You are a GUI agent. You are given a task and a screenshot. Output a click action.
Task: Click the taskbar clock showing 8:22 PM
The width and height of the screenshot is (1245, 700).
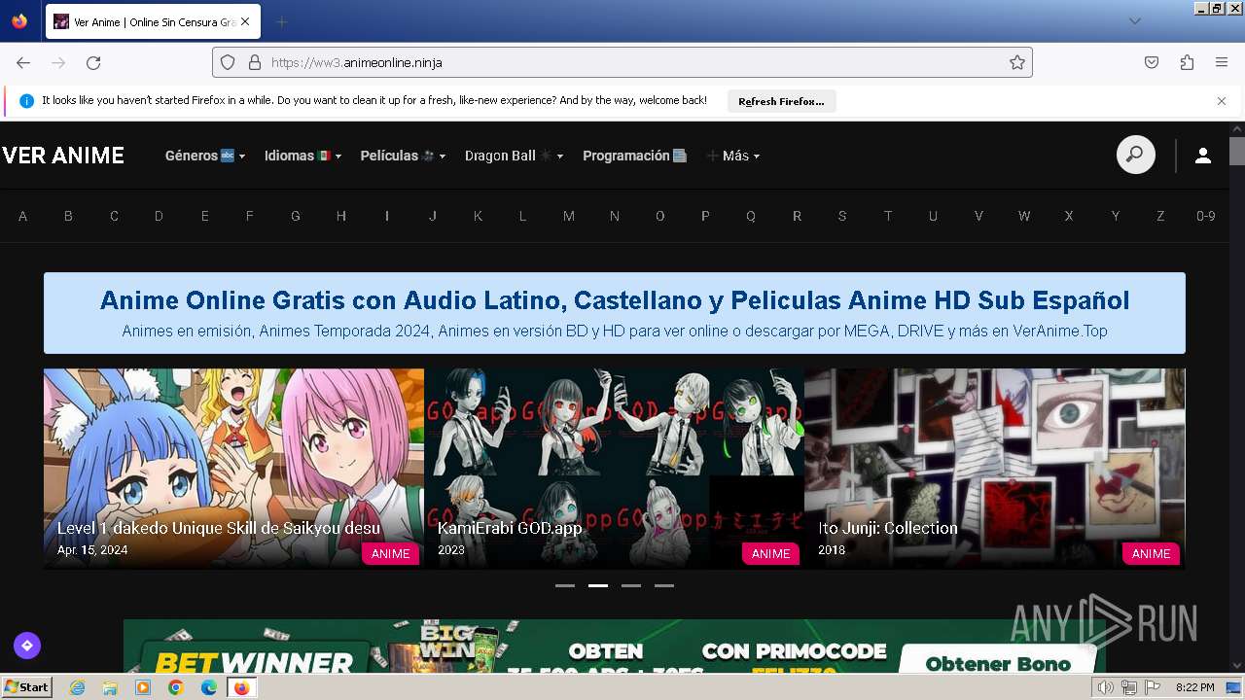coord(1194,687)
